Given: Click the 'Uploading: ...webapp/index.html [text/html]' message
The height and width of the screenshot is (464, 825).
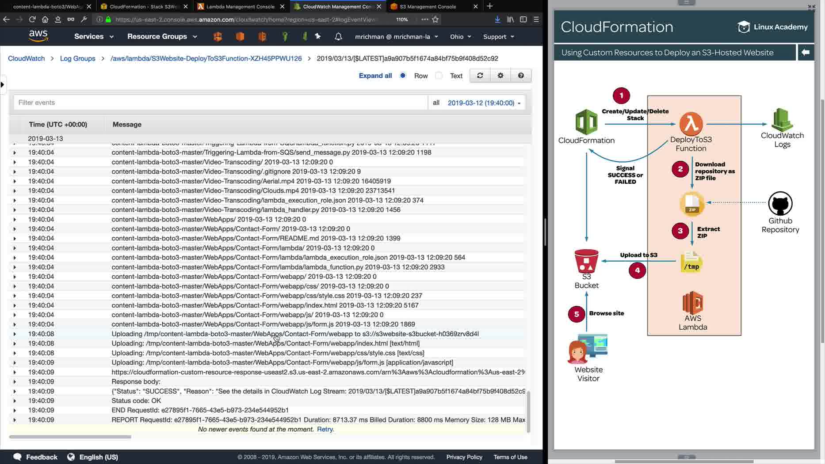Looking at the screenshot, I should click(x=266, y=343).
